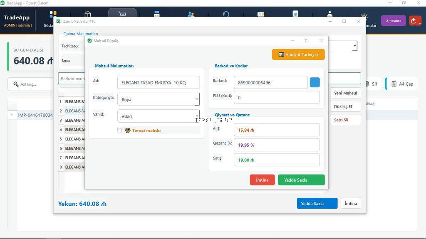This screenshot has width=426, height=239.
Task: Open the people/customers icon in toolbar
Action: click(x=191, y=14)
